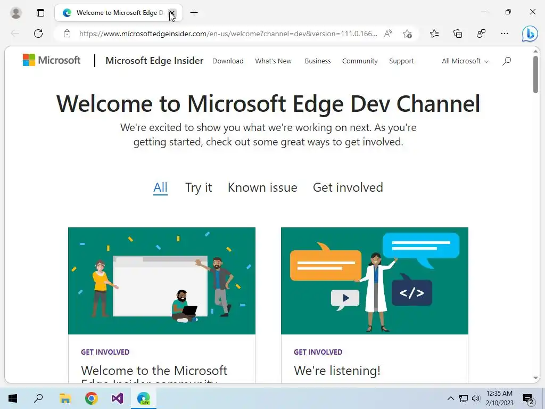
Task: Select the Try it filter tab
Action: point(199,187)
